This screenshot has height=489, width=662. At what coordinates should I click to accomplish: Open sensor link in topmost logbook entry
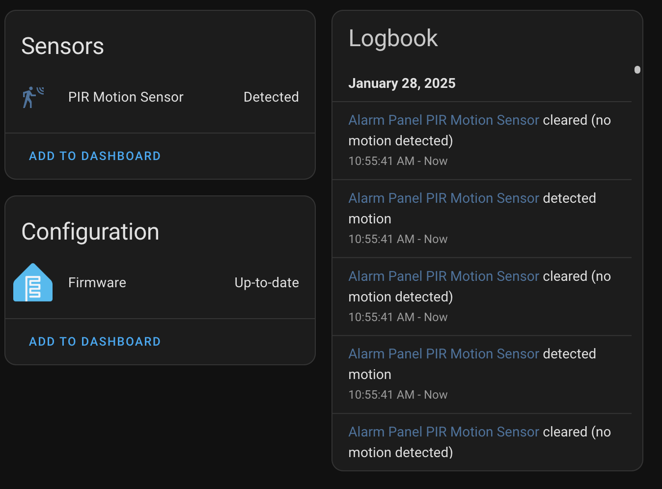click(x=444, y=120)
